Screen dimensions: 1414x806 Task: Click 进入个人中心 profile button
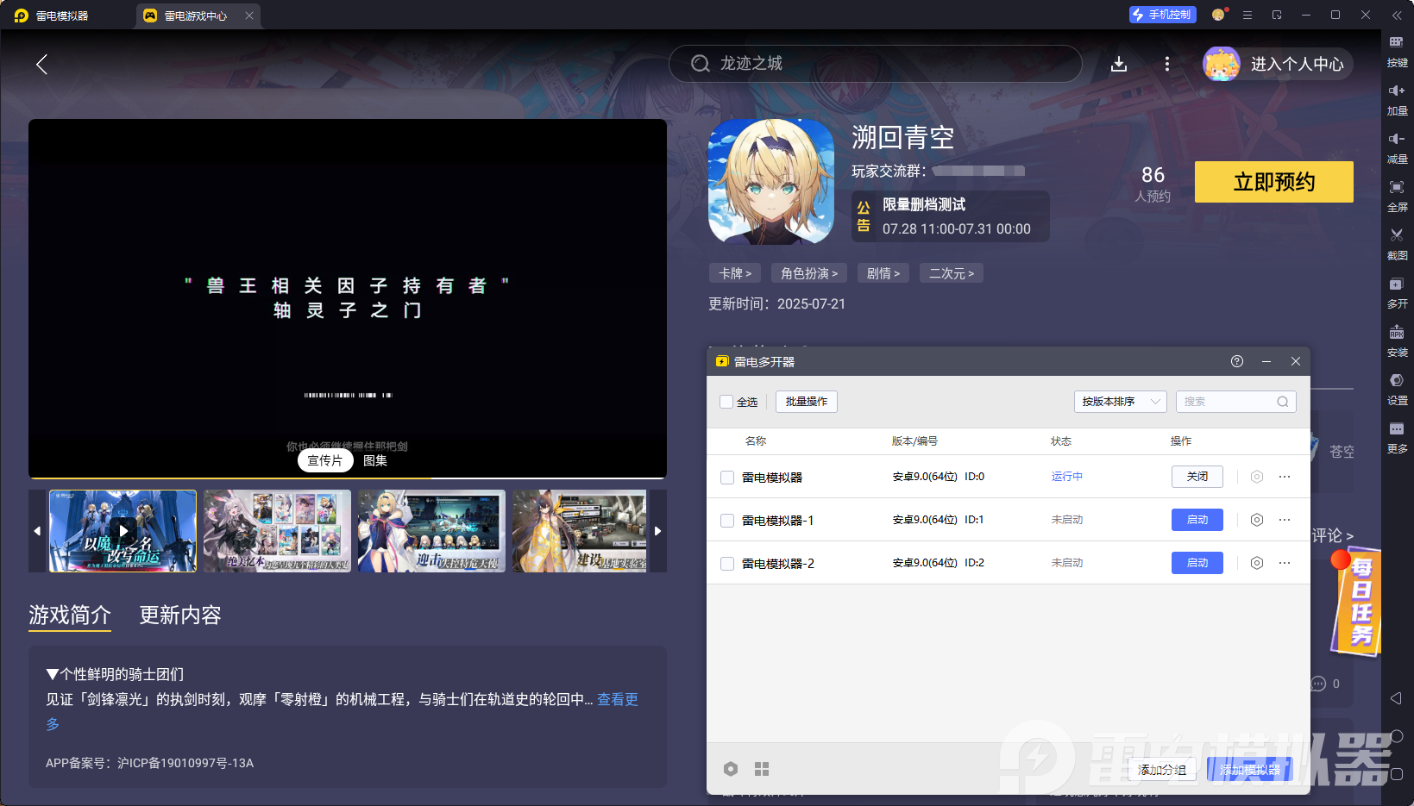coord(1278,64)
